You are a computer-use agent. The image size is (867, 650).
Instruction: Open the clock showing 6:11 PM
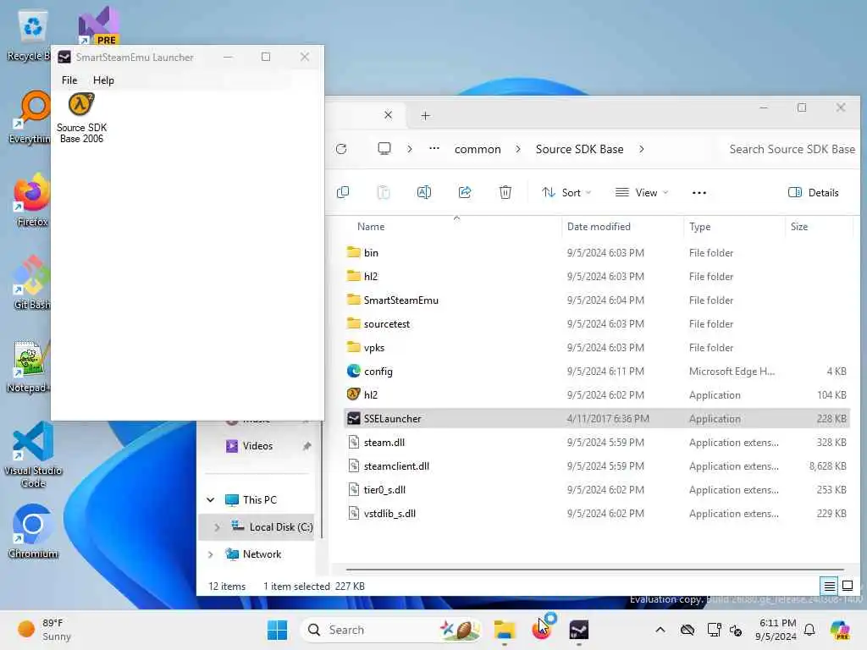click(x=776, y=630)
